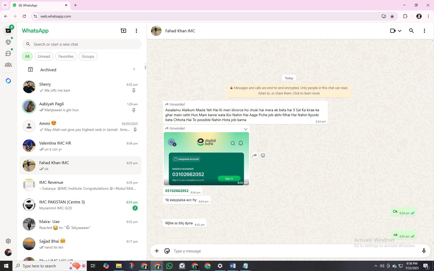Click Fahad Khan IMC profile photo in header
Viewport: 434px width, 271px height.
(156, 31)
